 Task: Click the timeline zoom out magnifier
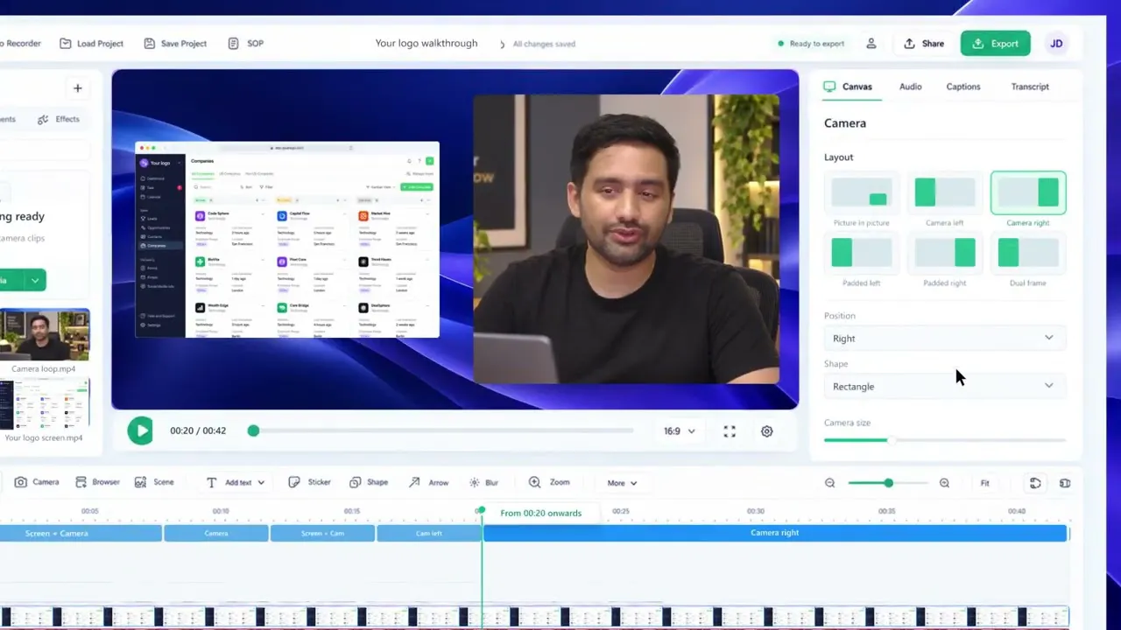coord(830,483)
